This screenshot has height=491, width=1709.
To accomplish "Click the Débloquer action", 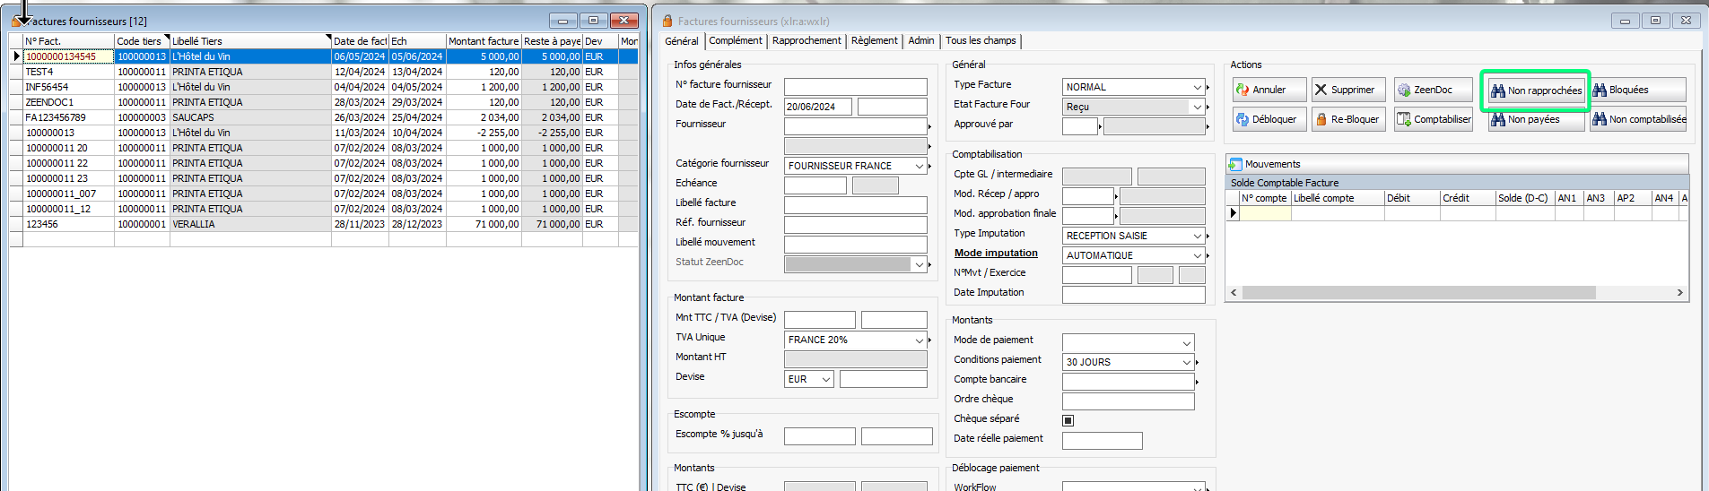I will [x=1269, y=119].
